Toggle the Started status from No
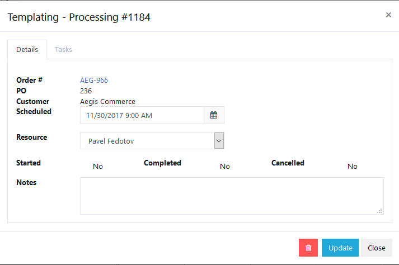 point(98,167)
